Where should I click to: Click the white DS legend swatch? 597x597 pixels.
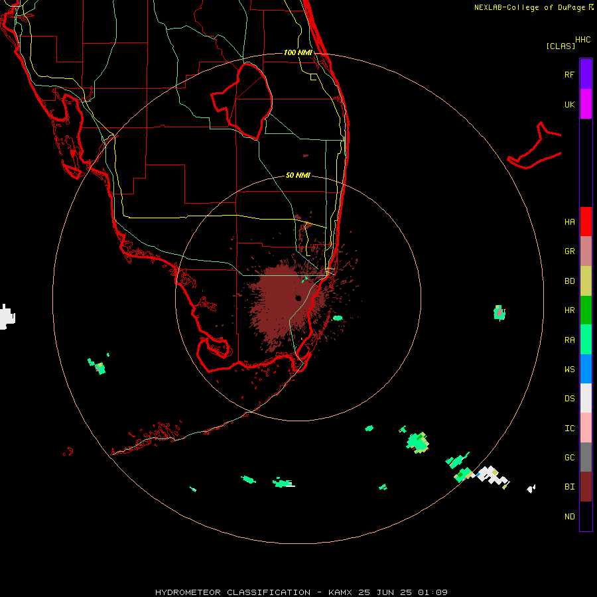[x=586, y=398]
